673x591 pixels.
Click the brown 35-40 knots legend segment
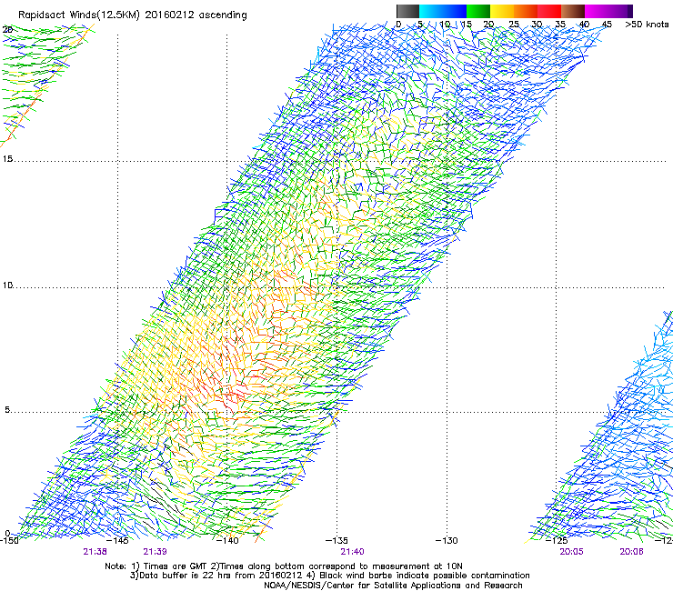pyautogui.click(x=573, y=11)
